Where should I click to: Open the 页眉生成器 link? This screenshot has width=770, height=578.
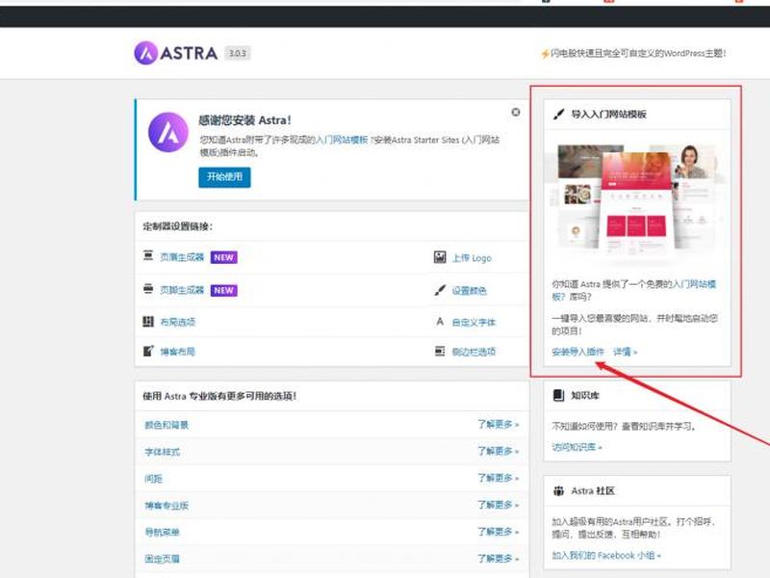(182, 257)
